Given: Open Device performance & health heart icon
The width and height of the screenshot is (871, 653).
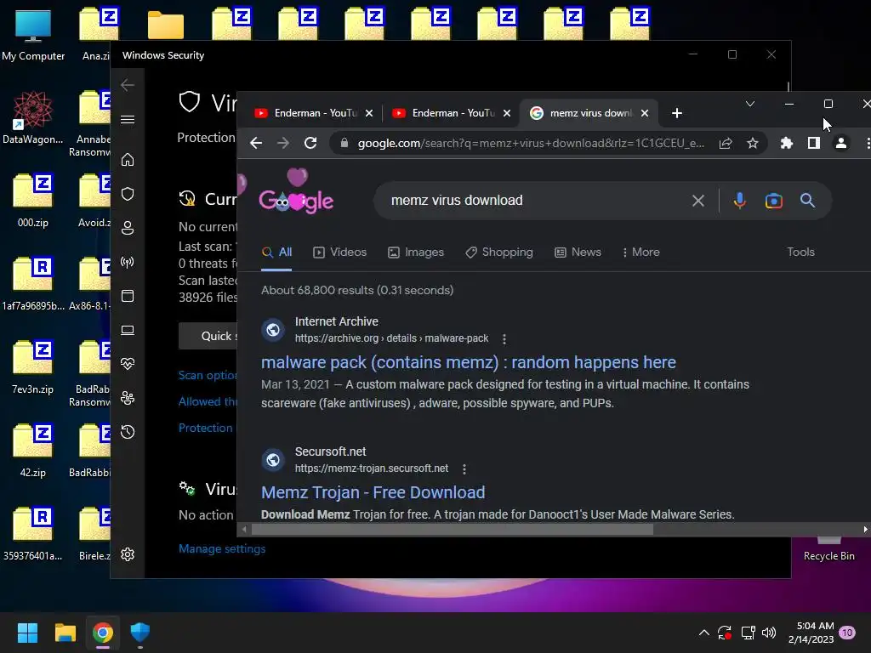Looking at the screenshot, I should point(128,364).
